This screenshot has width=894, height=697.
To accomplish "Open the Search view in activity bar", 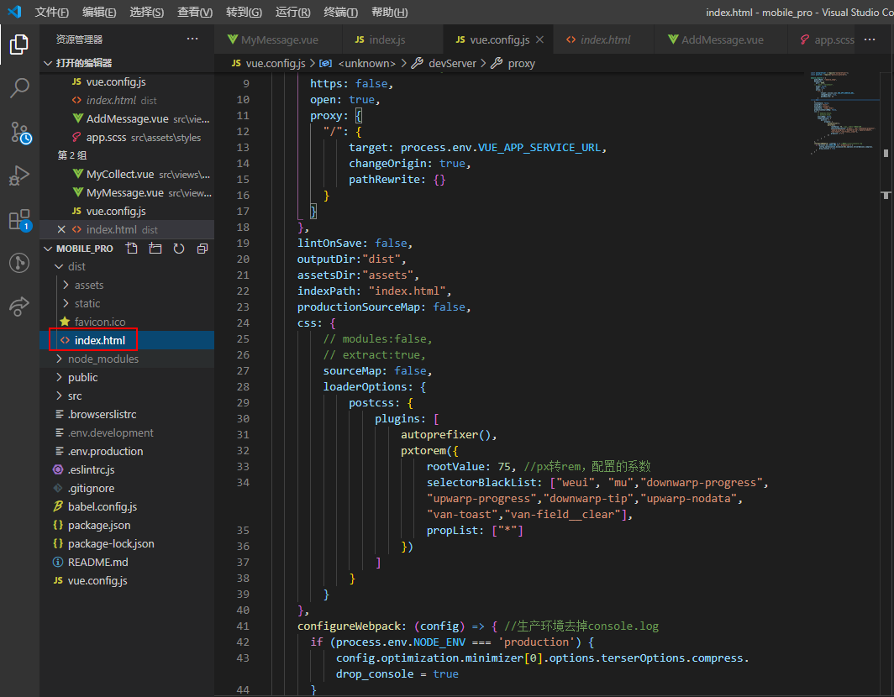I will tap(19, 87).
